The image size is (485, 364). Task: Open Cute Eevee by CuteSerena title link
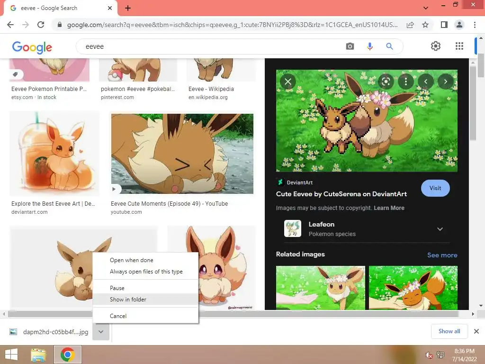point(341,194)
